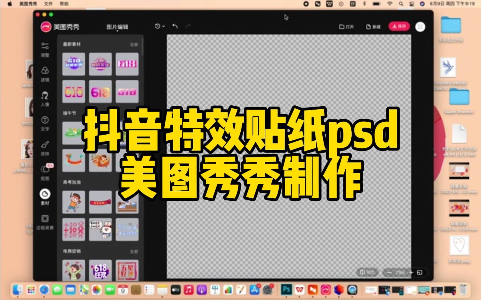
Task: Open the Trash in the Dock
Action: pyautogui.click(x=463, y=290)
